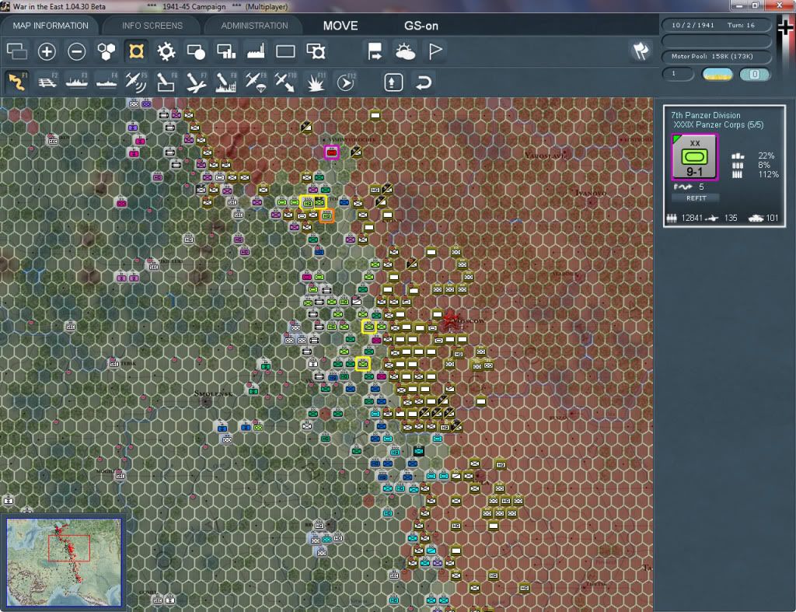
Task: Select the orange-outlined HQ unit on map
Action: pos(326,215)
